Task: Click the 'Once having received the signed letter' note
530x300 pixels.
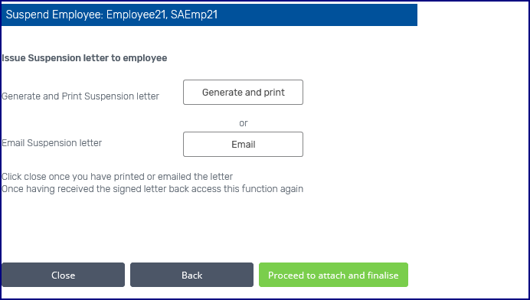Action: (x=152, y=189)
